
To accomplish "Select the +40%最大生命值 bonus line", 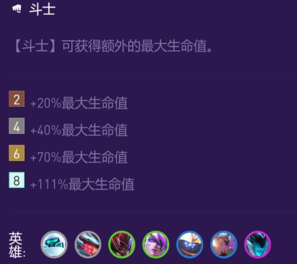I will click(x=79, y=130).
